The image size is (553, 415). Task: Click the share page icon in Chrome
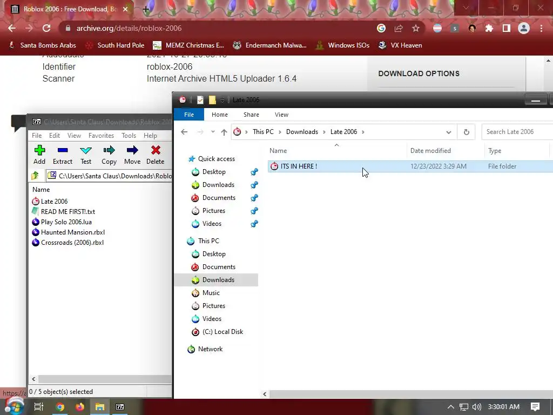[x=399, y=28]
